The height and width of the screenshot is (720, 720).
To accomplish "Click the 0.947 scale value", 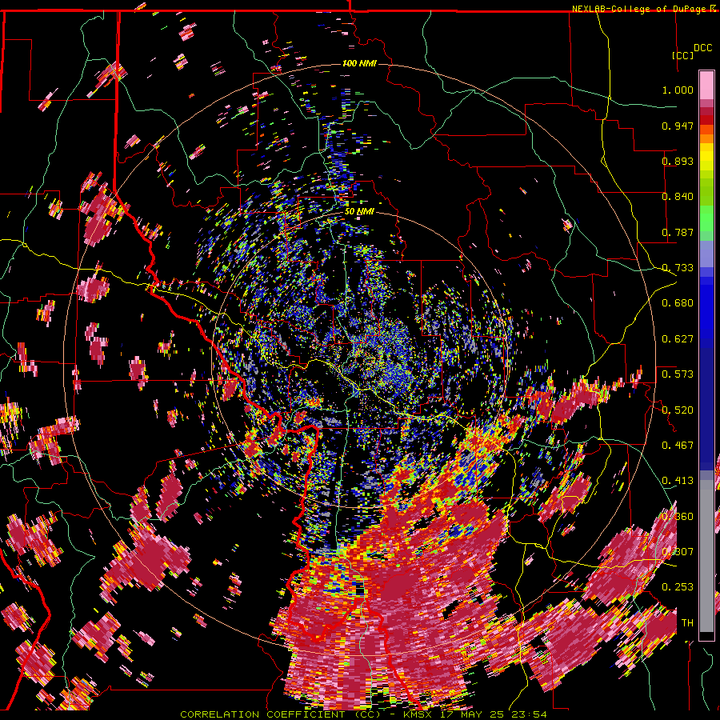I will coord(678,126).
